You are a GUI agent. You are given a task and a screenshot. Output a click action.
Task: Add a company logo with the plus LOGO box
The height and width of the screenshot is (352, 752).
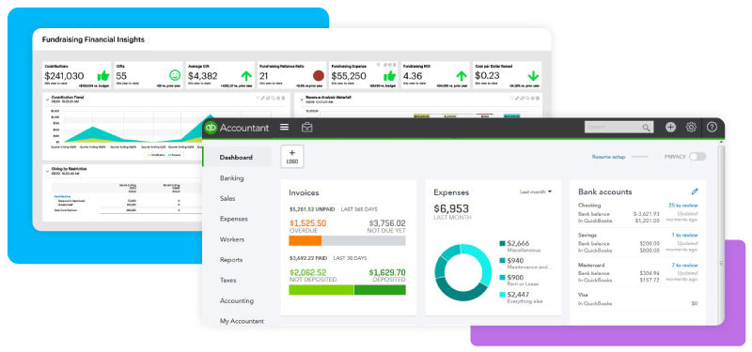[x=292, y=157]
